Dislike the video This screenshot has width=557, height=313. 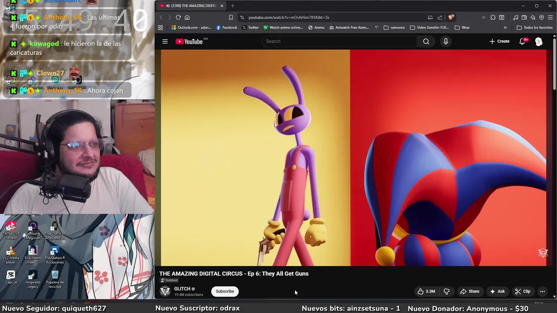pos(446,291)
